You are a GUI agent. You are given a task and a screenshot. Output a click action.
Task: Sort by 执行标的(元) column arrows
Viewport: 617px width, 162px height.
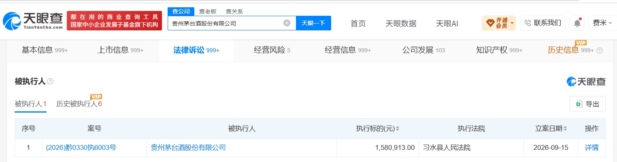[x=398, y=129]
